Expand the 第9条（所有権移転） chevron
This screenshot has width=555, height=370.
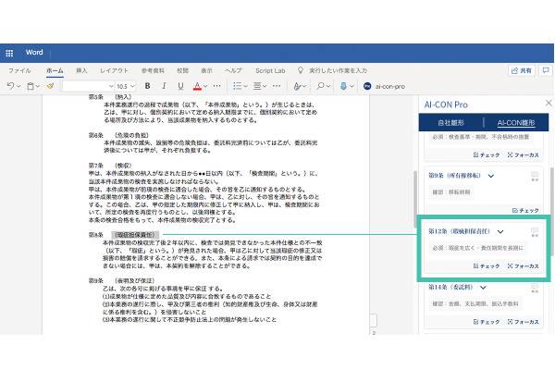[492, 176]
